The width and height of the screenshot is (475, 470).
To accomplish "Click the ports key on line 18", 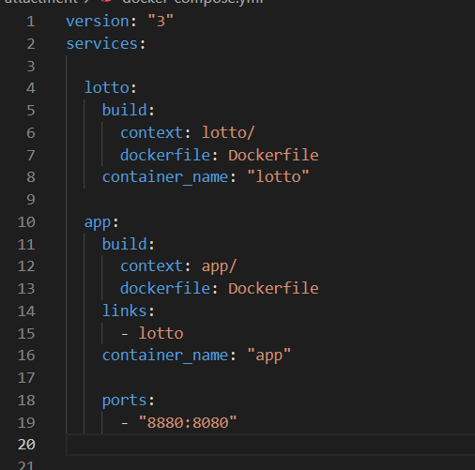I will pos(125,401).
